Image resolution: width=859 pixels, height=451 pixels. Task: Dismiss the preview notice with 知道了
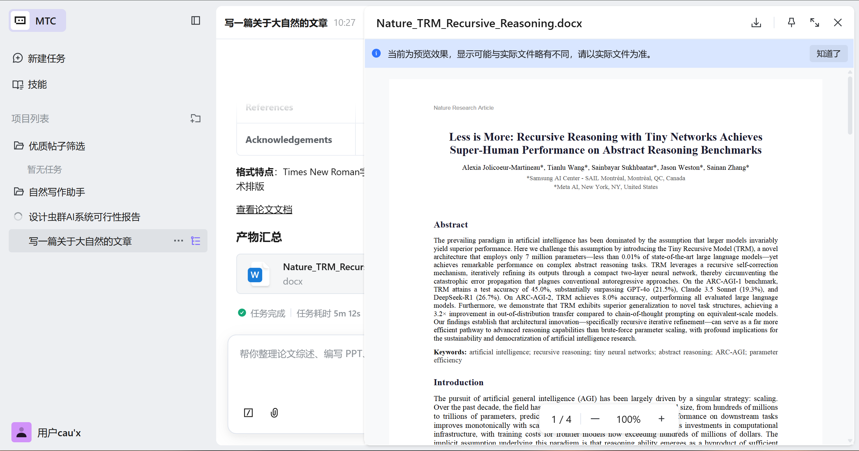[828, 54]
